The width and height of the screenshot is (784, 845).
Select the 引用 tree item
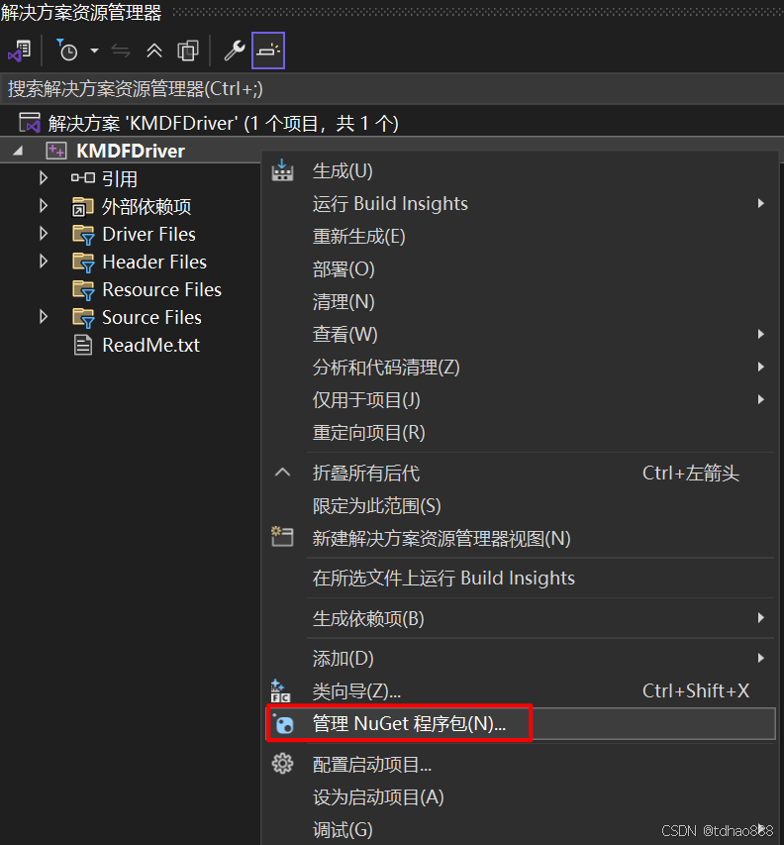click(x=120, y=178)
